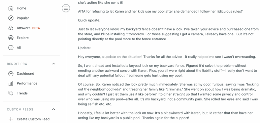Viewport: 260px width, 123px height.
Task: Click the Explore icon
Action: [x=11, y=38]
